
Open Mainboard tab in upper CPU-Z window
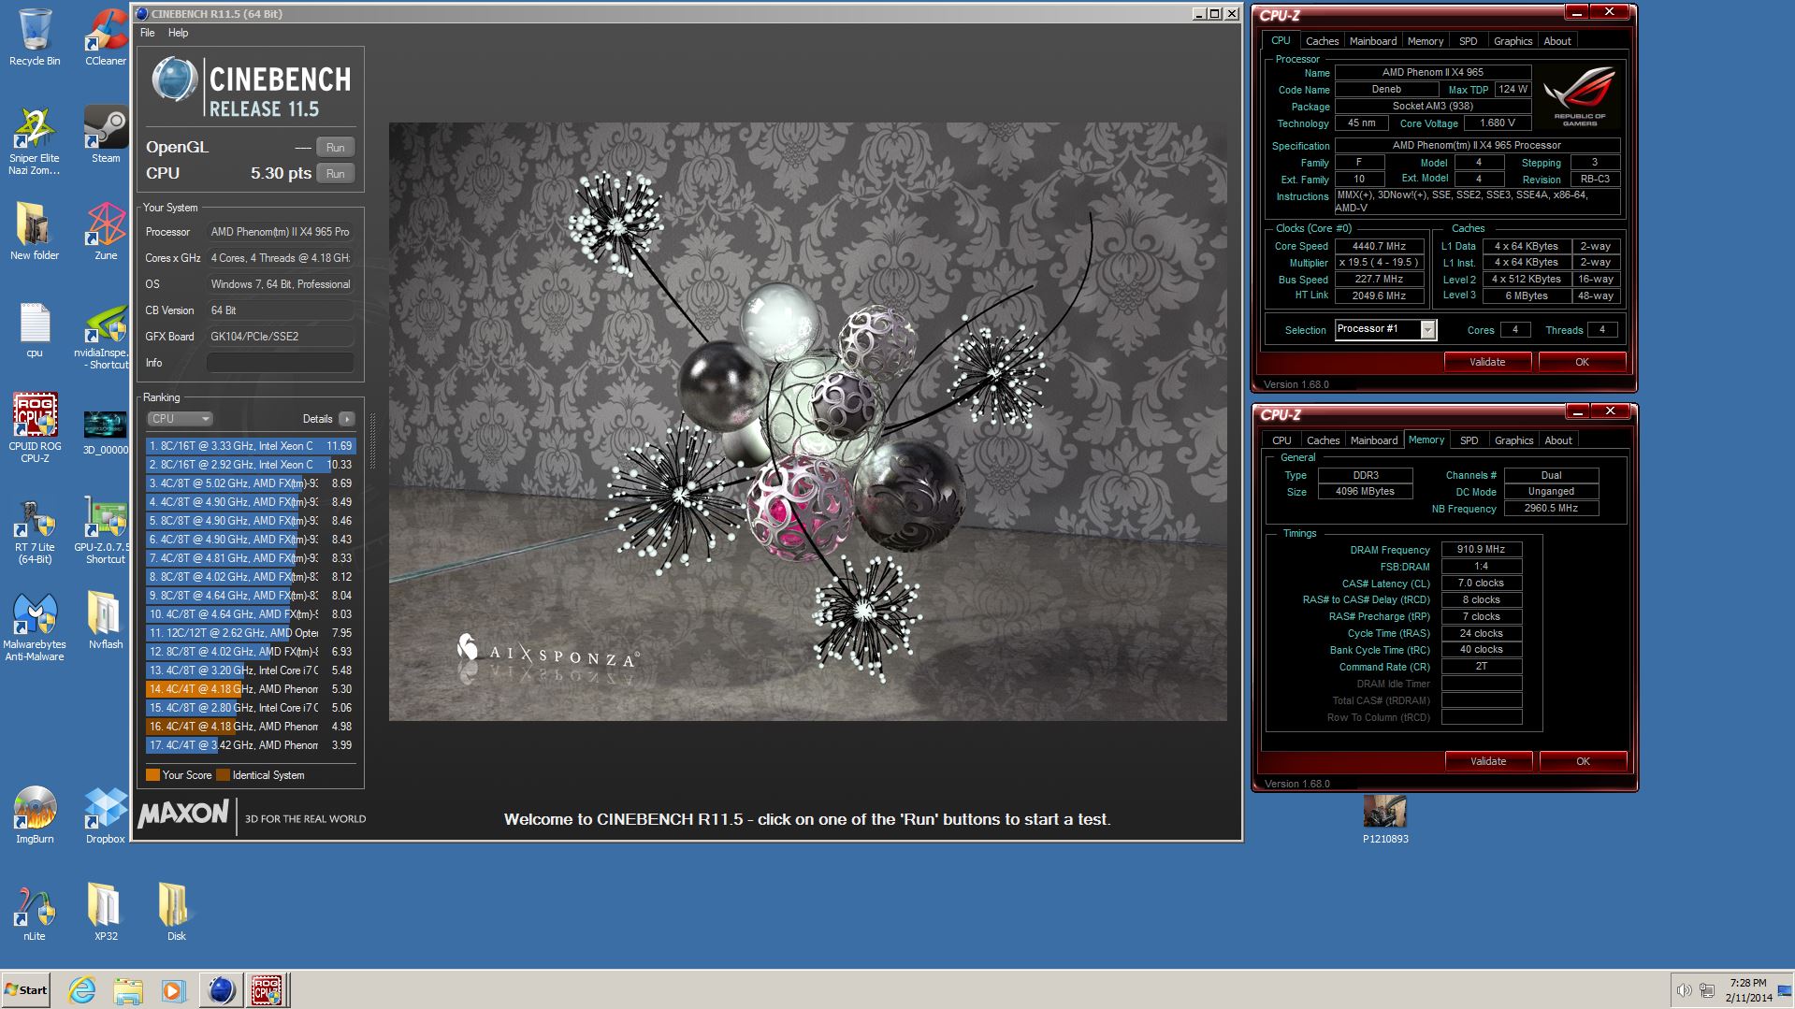(x=1372, y=41)
